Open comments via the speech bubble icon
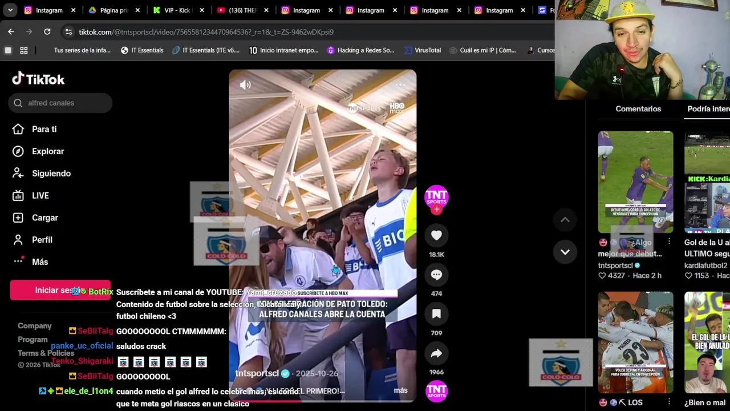This screenshot has width=730, height=411. pyautogui.click(x=436, y=275)
